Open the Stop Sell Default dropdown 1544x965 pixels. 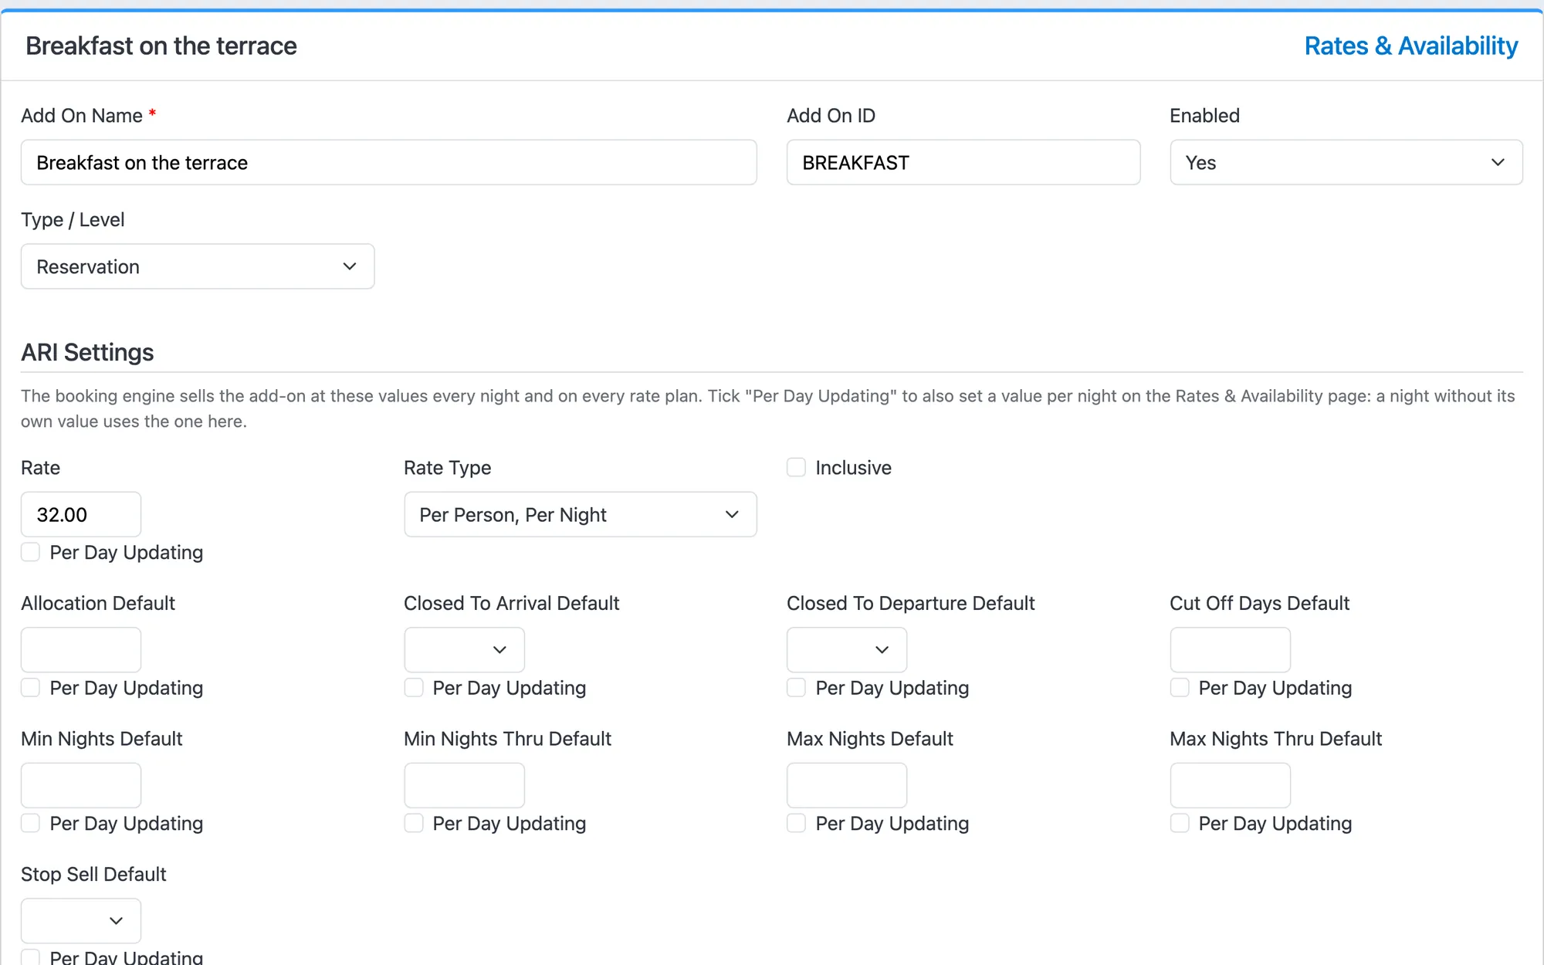81,920
